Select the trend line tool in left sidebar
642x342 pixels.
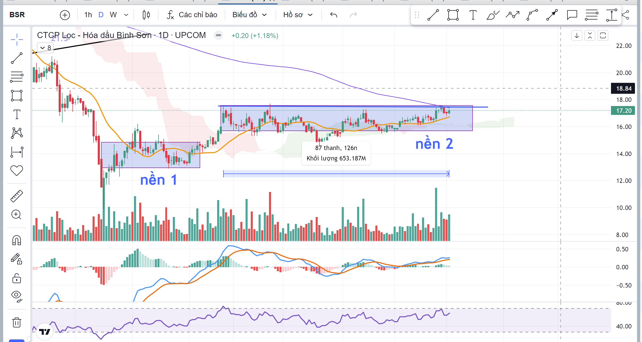point(17,58)
